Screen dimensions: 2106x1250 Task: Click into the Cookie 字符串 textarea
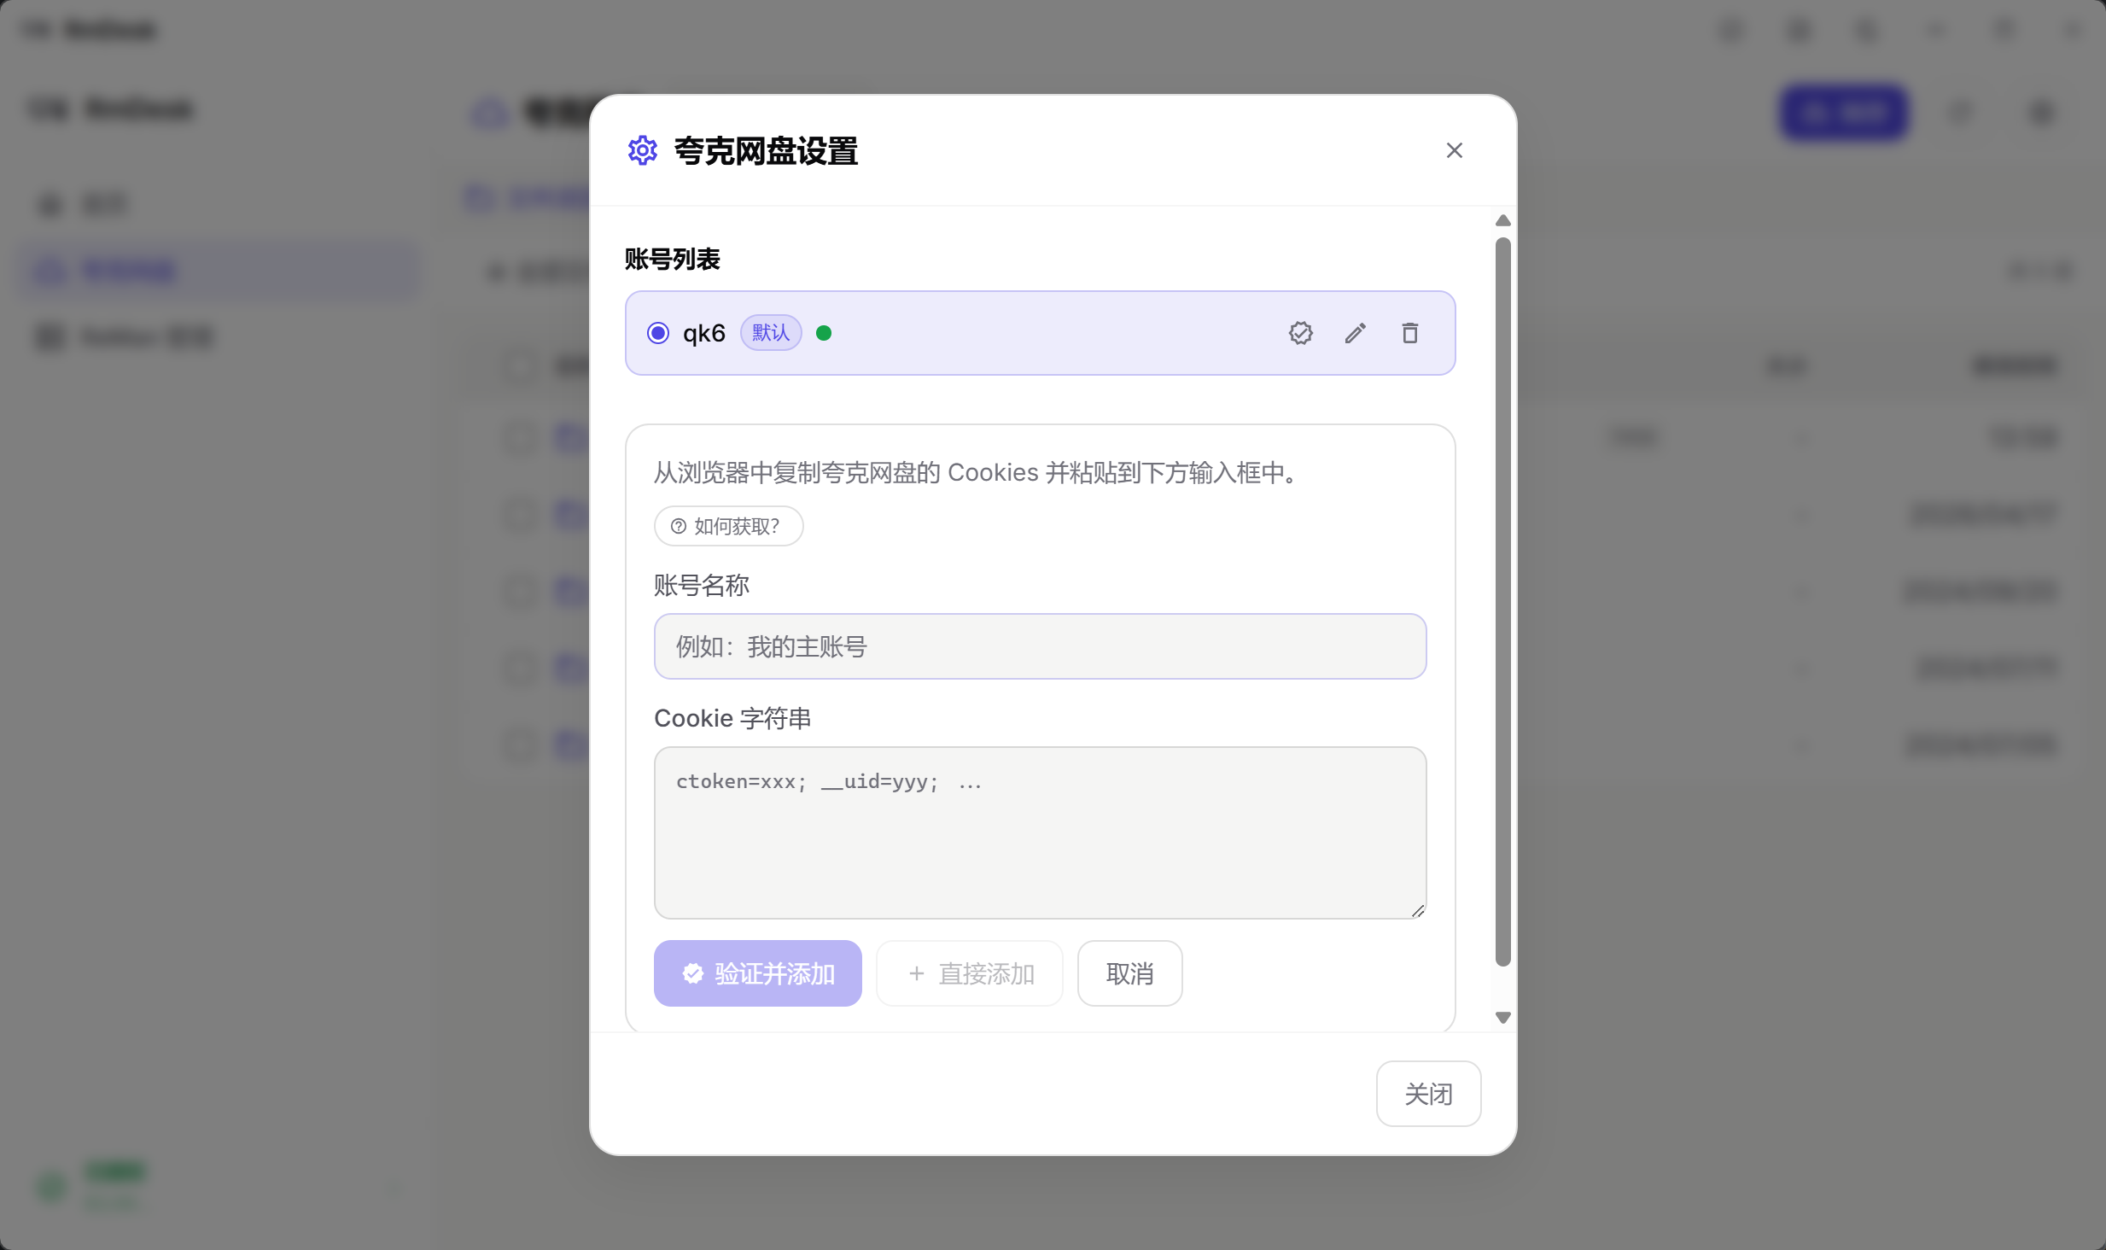coord(1040,832)
